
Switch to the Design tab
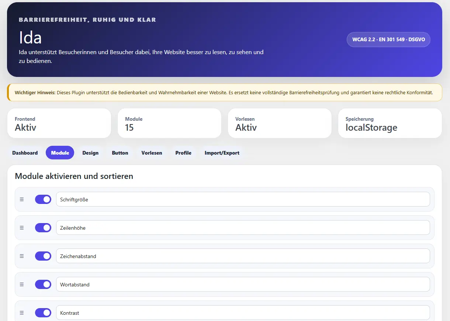90,153
